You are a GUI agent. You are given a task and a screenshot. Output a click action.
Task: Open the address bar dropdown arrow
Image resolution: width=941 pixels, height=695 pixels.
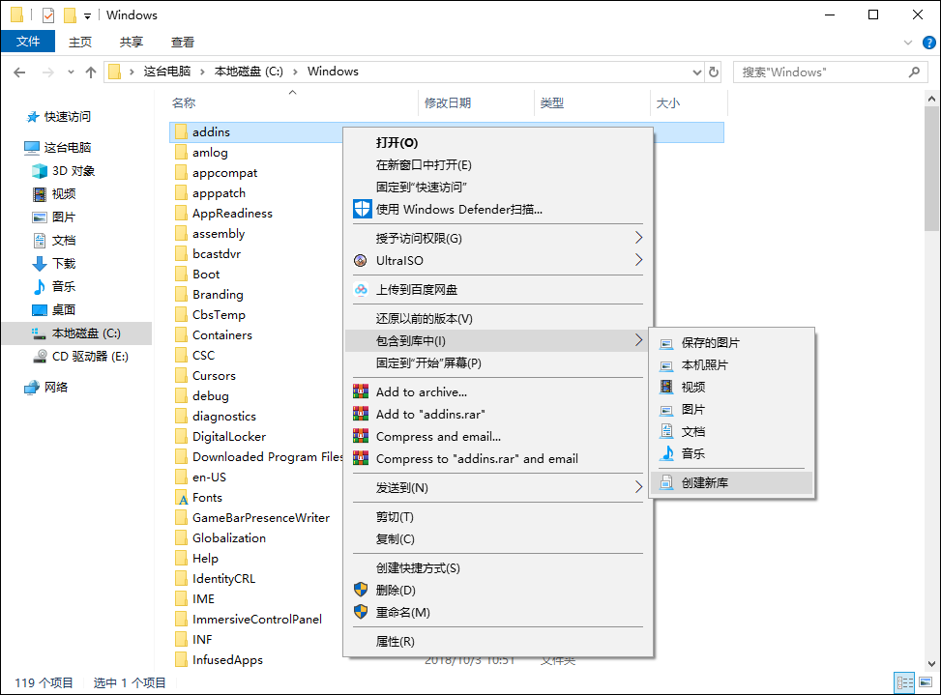click(696, 71)
